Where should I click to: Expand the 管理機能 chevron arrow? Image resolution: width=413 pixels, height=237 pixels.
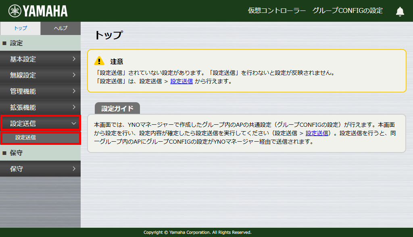tap(74, 91)
